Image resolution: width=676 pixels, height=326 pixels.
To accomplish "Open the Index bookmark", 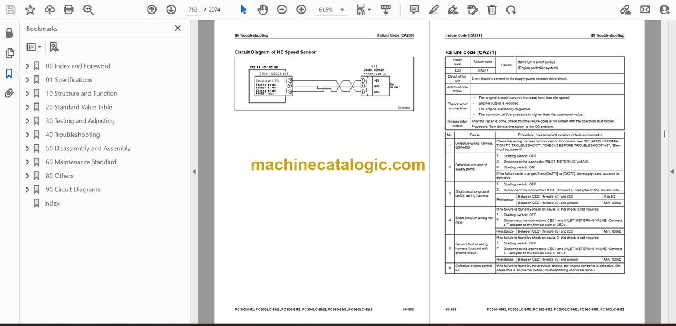I will 51,203.
